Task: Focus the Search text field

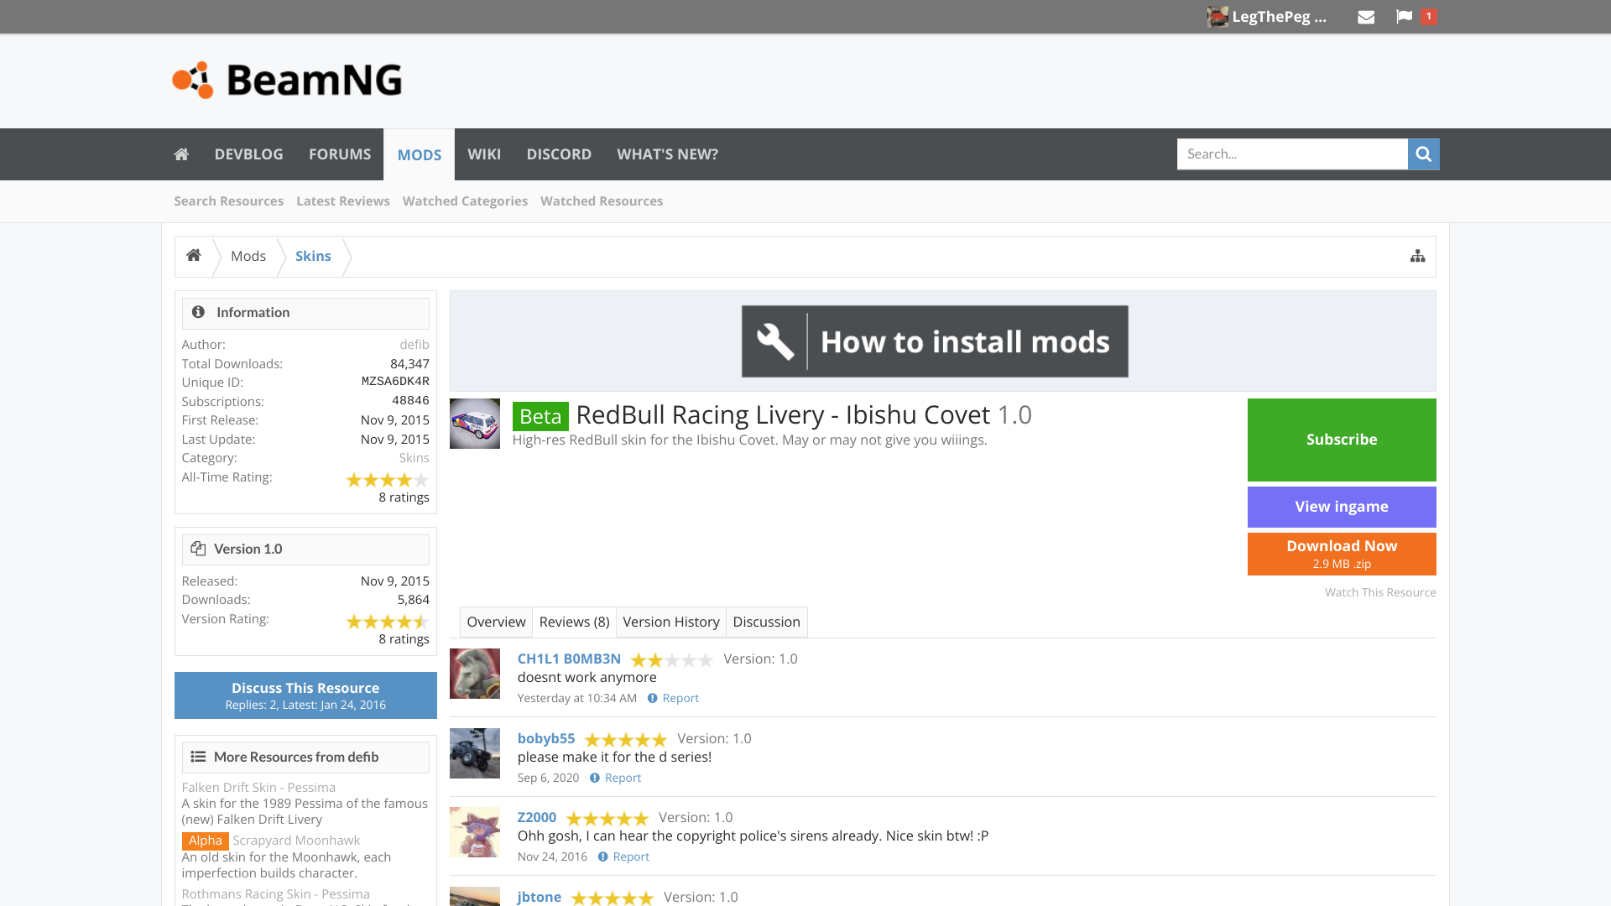Action: [x=1291, y=154]
